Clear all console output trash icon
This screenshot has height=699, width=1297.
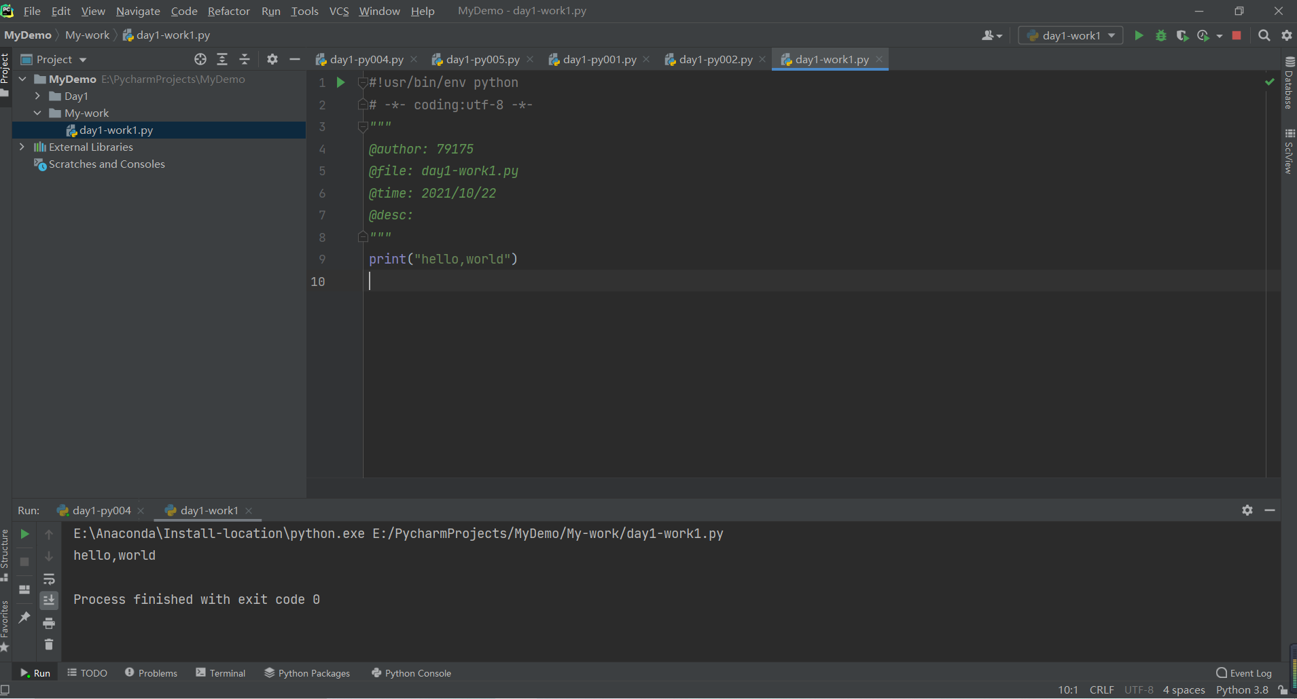coord(49,644)
